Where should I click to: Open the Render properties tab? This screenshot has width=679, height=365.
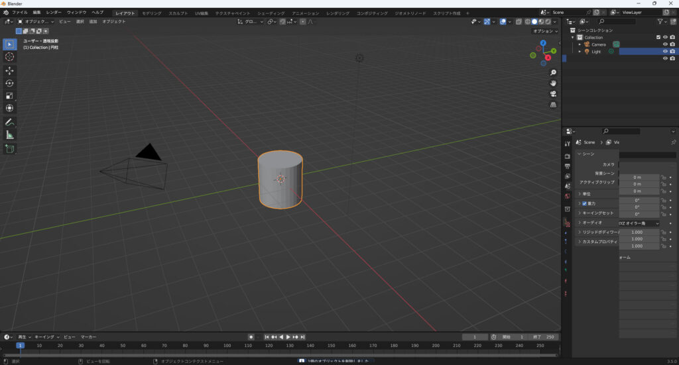(x=568, y=156)
